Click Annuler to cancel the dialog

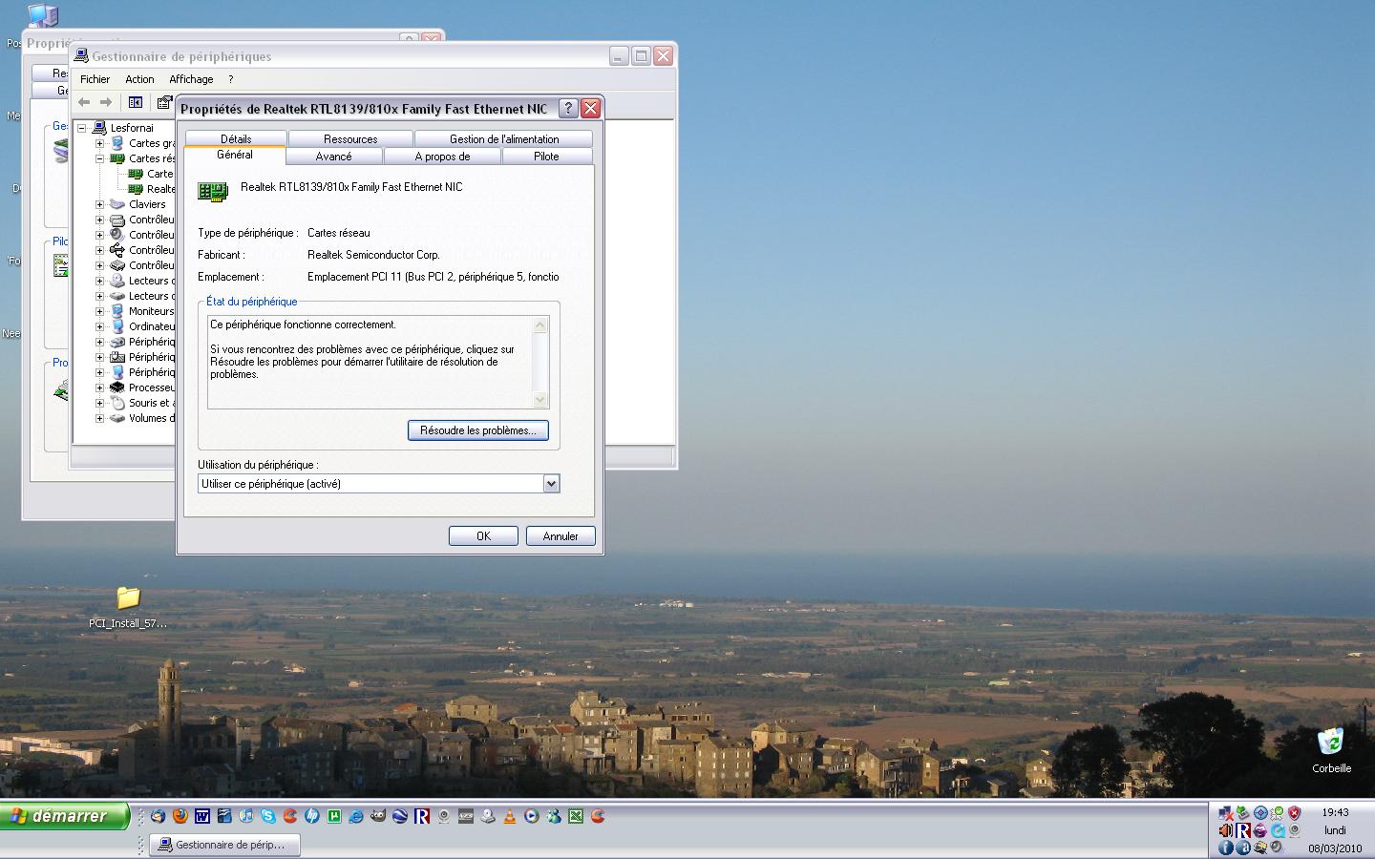tap(560, 536)
